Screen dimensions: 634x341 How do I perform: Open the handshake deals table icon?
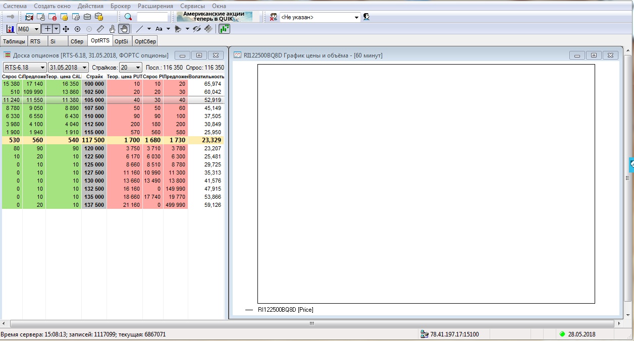coord(29,17)
